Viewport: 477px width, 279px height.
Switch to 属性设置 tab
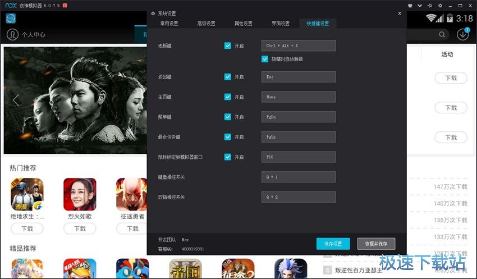point(244,24)
